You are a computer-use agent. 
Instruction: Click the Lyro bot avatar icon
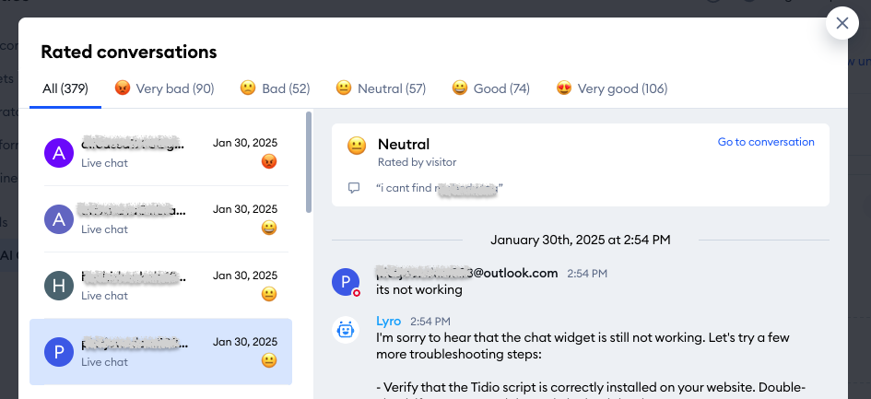(x=346, y=330)
